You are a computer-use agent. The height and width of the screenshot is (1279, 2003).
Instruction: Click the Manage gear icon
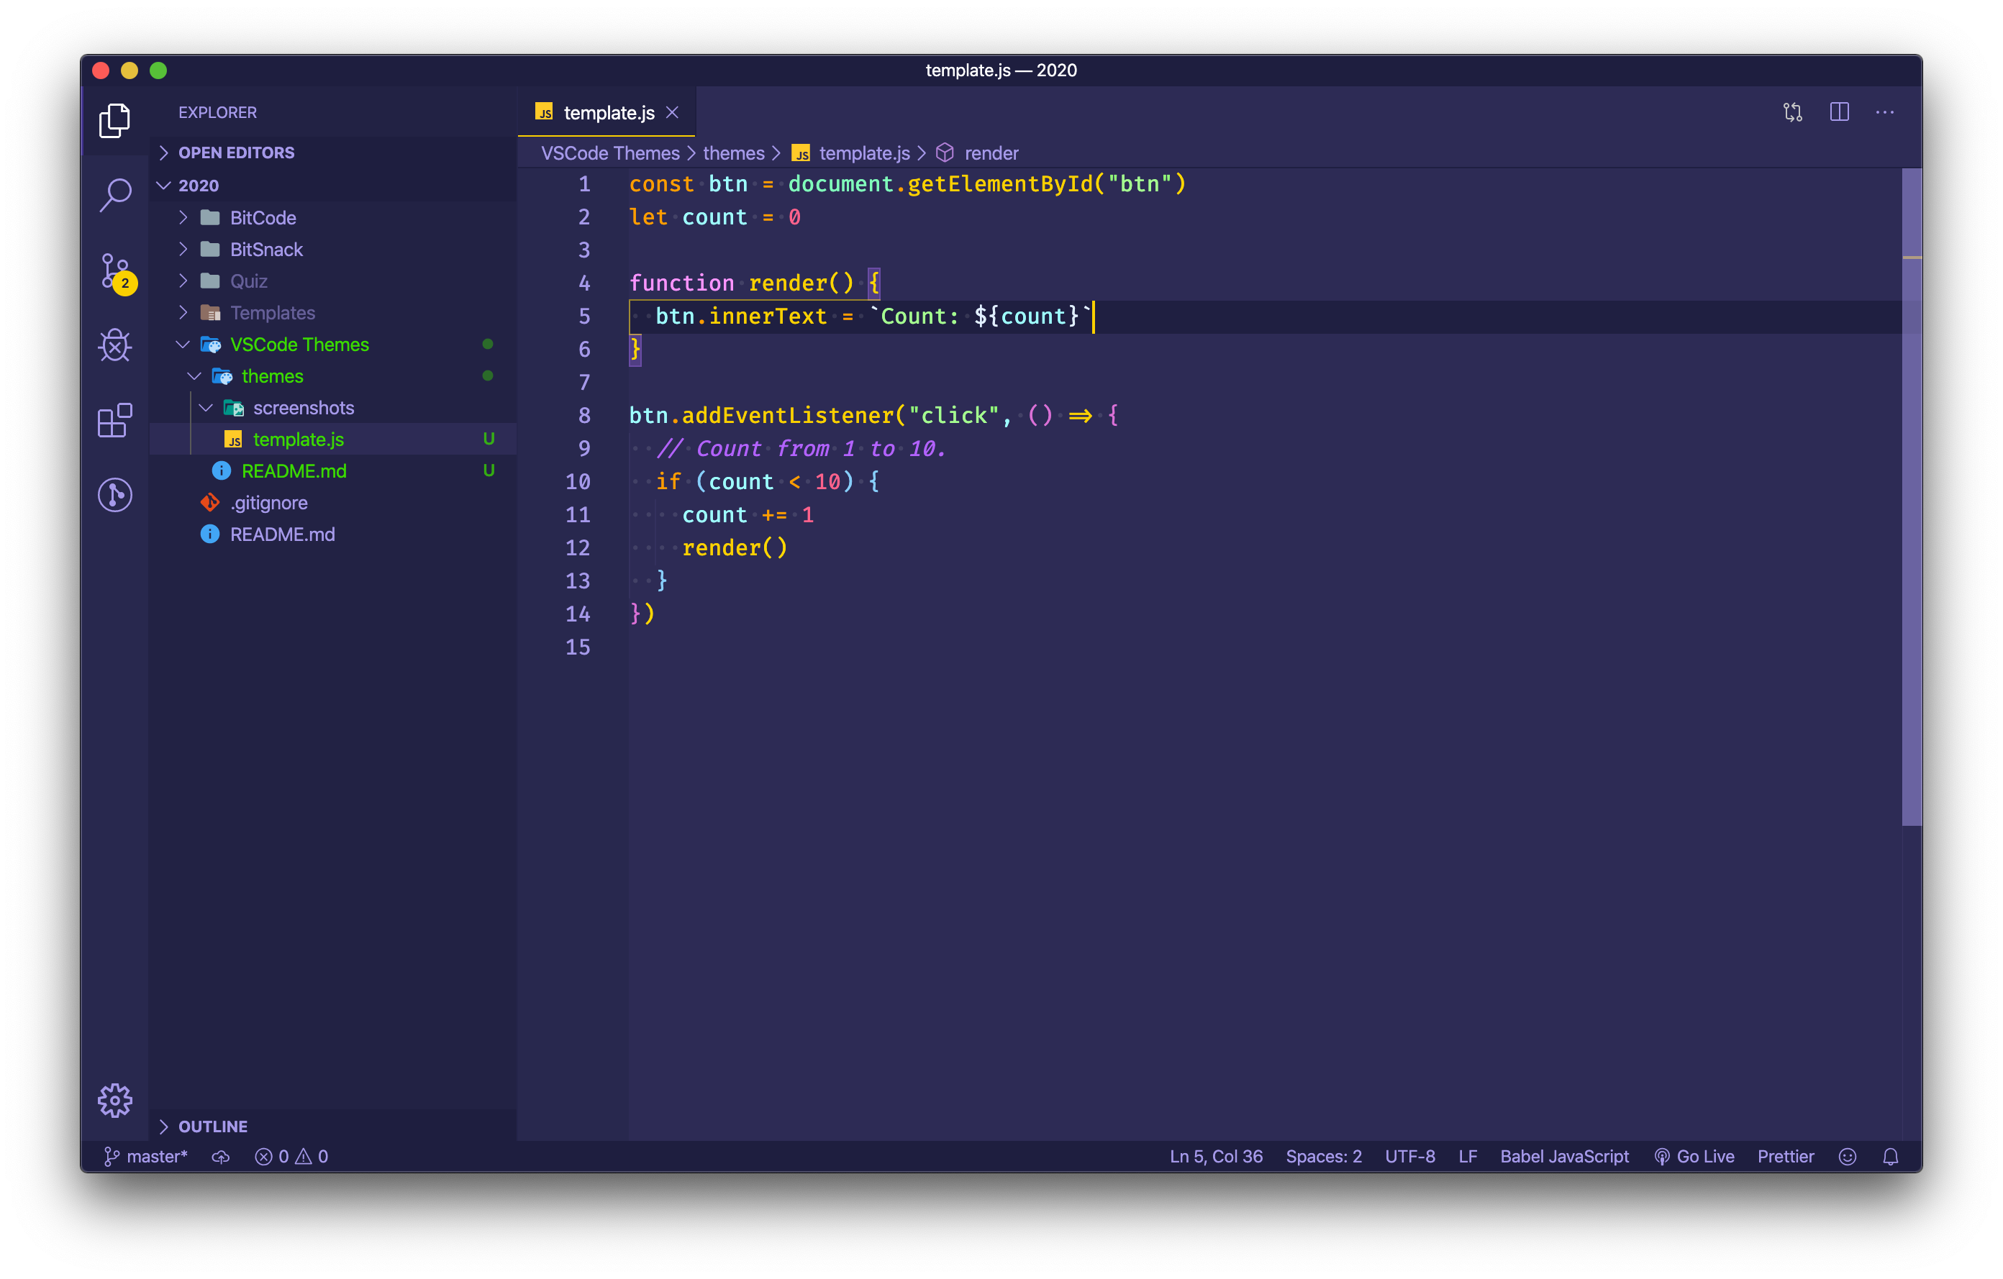tap(115, 1099)
